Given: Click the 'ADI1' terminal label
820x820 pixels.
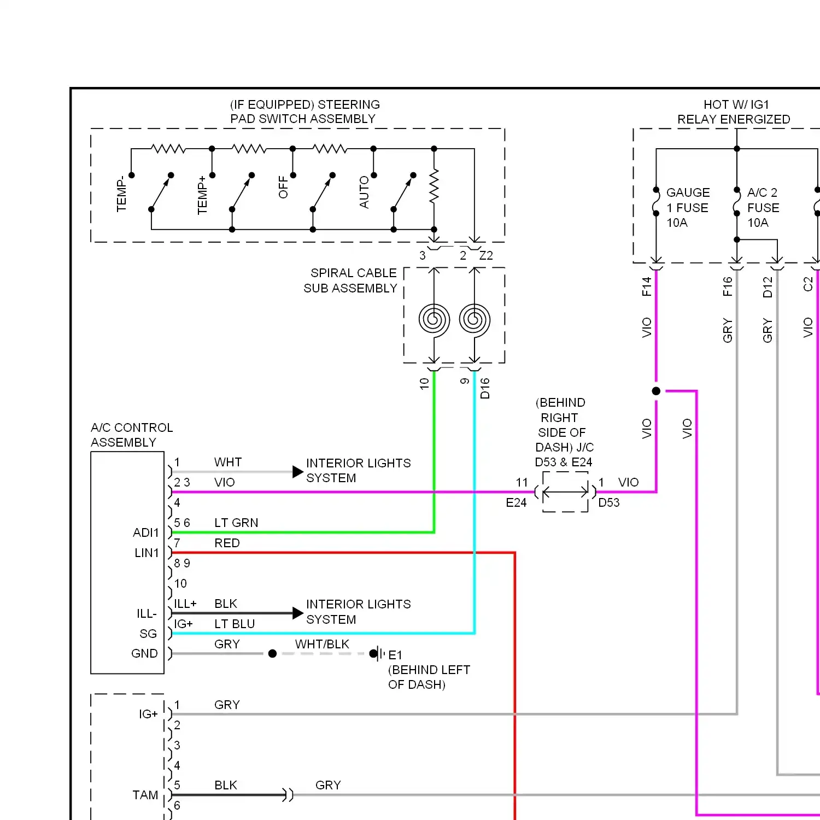Looking at the screenshot, I should (145, 532).
